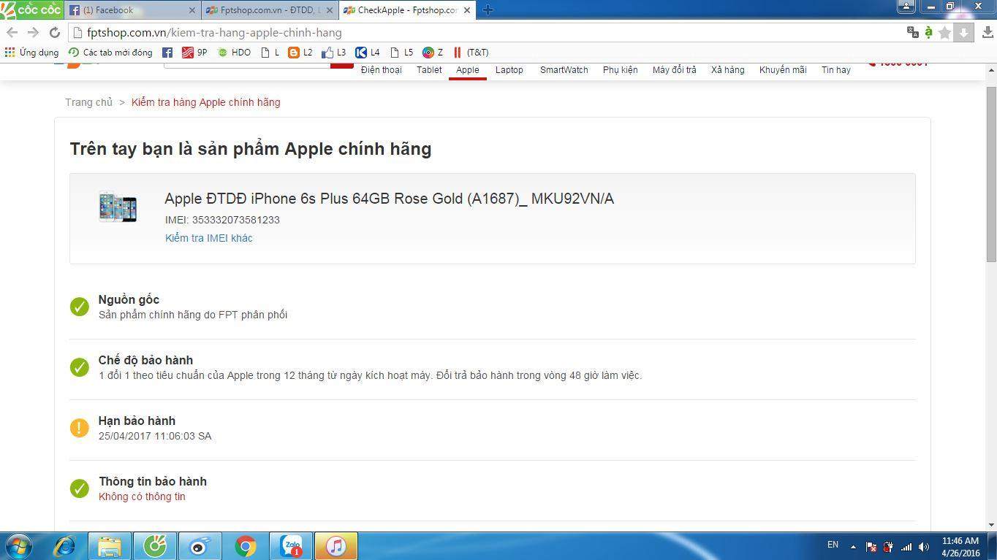Click the green check next to Chế độ bảo hành
This screenshot has height=560, width=997.
pos(80,367)
